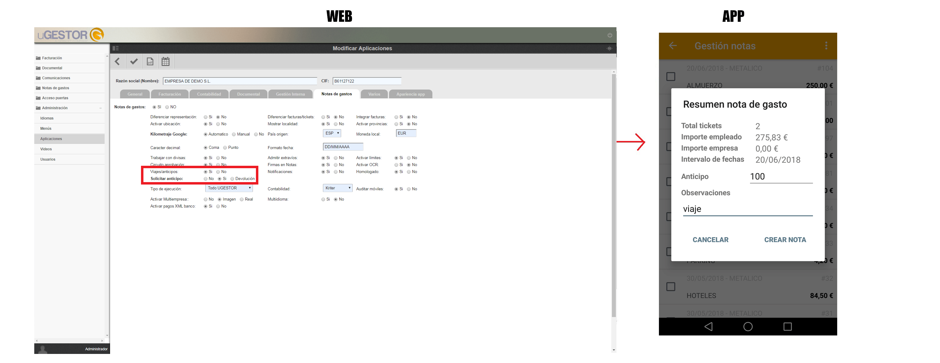Click the Moneda local EUR field
The width and height of the screenshot is (940, 363).
click(x=406, y=133)
